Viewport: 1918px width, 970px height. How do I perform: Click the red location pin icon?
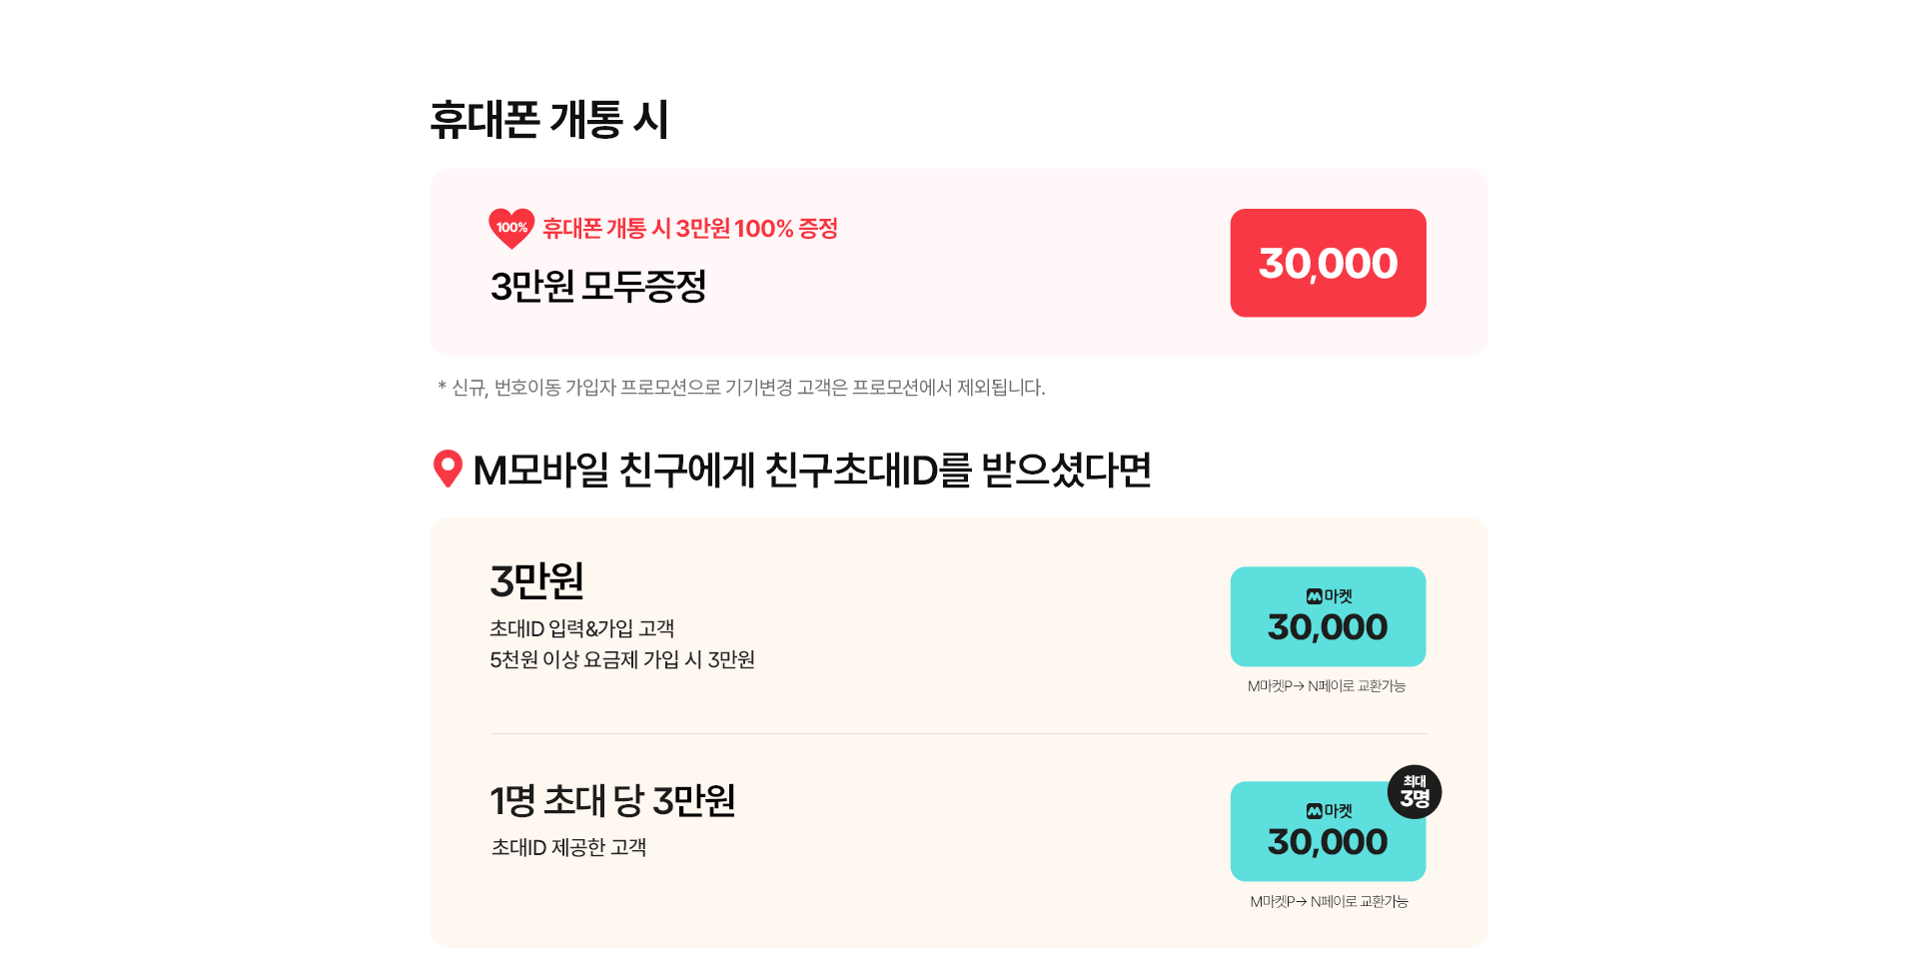point(448,469)
